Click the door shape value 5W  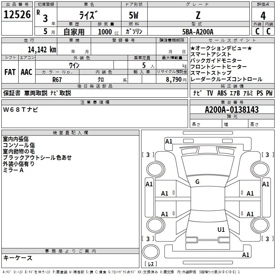134,15
